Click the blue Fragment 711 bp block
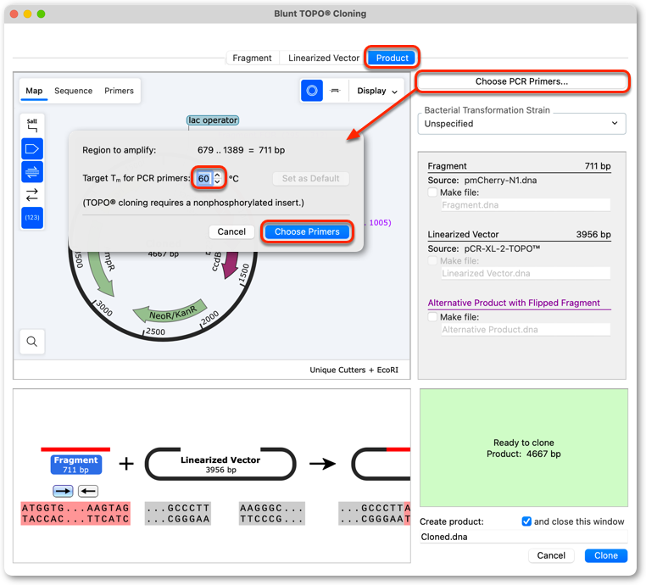Screen dimensions: 646x585 75,465
